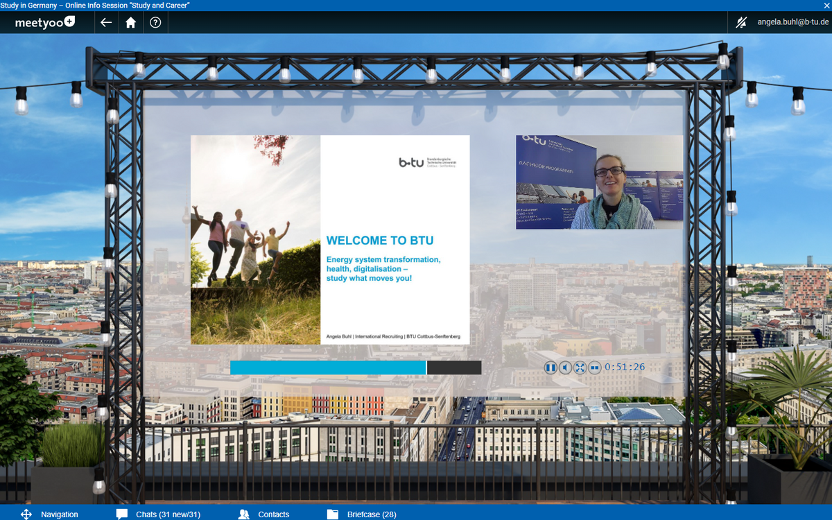This screenshot has height=520, width=832.
Task: Open the home screen icon
Action: (130, 22)
